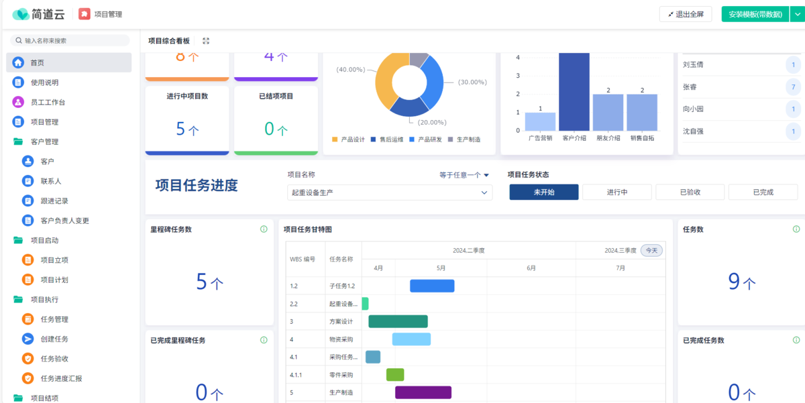Viewport: 805px width, 403px height.
Task: Open the 等于任意一个 condition dropdown
Action: click(x=464, y=175)
